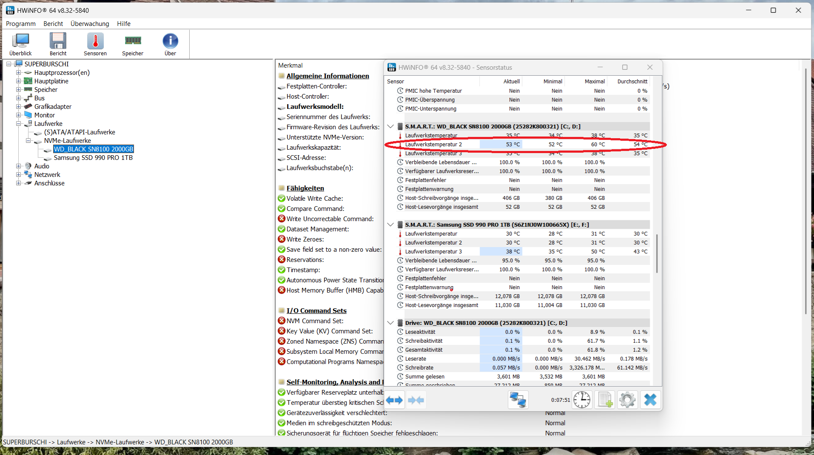The width and height of the screenshot is (814, 455).
Task: Click the Festplattenfehler icon under WD_BLACK
Action: [400, 180]
